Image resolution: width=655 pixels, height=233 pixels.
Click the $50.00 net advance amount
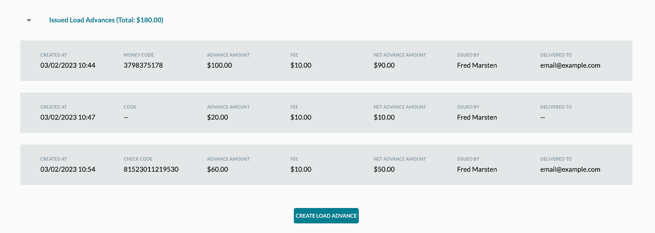[384, 169]
